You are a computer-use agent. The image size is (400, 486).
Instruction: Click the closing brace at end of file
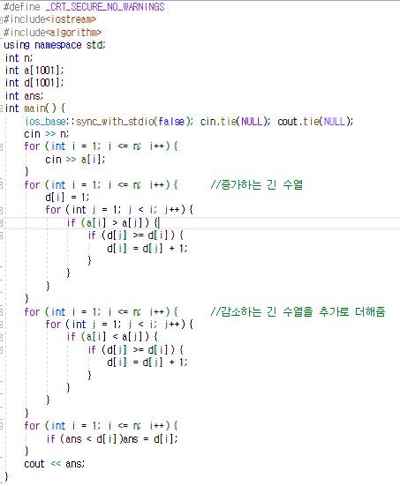click(6, 476)
